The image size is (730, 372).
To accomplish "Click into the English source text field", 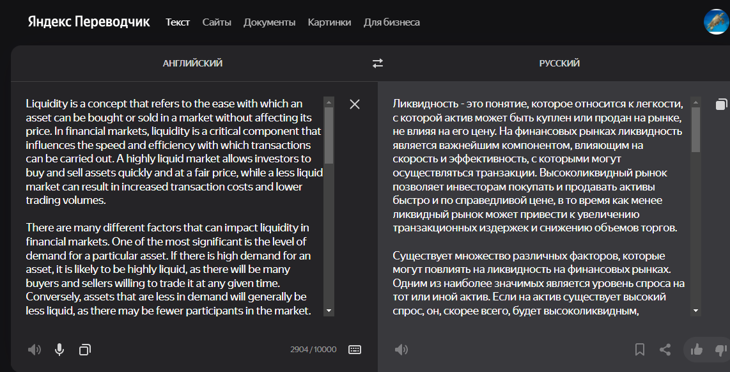I will (x=175, y=206).
